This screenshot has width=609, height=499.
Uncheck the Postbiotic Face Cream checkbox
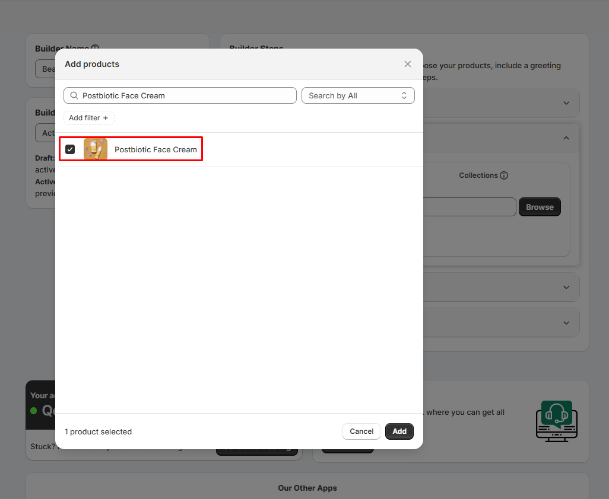70,149
